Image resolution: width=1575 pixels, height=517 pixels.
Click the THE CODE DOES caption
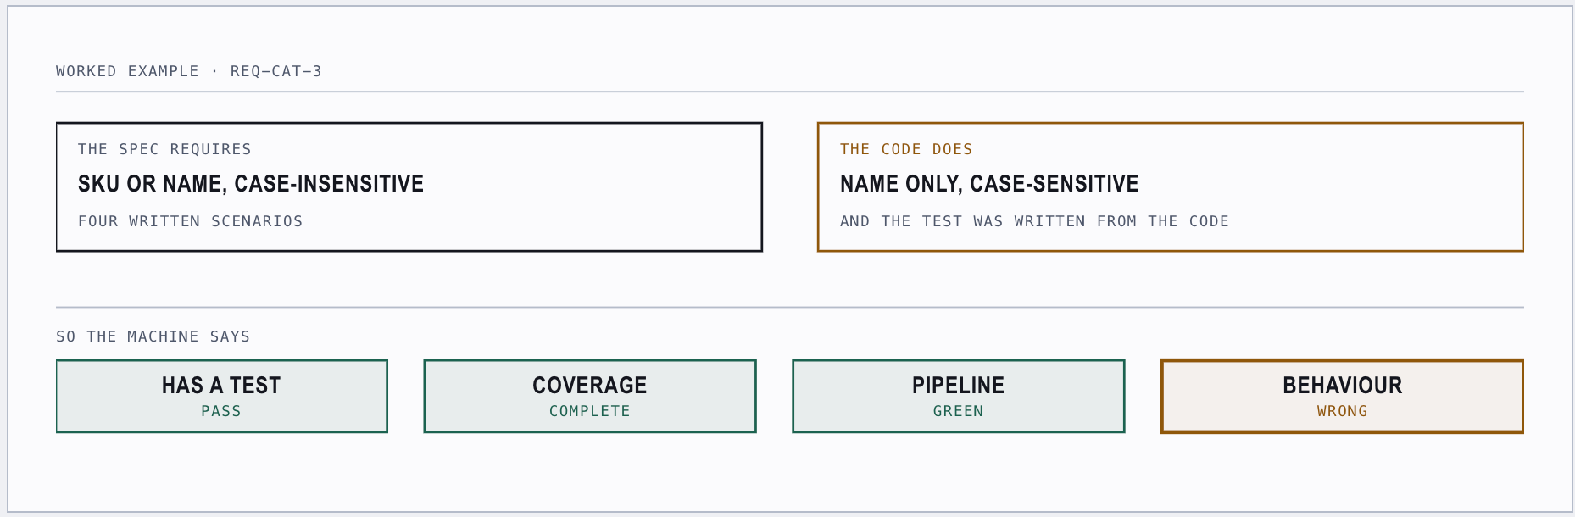point(906,149)
